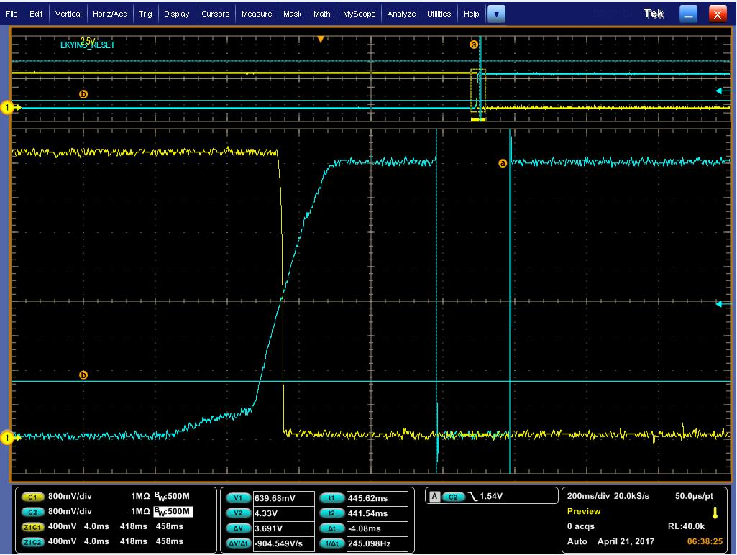Click the 1/Δt frequency readout label
The height and width of the screenshot is (555, 737).
331,543
